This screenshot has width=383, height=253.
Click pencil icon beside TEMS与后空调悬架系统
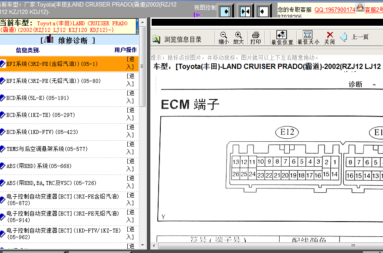tap(3, 149)
